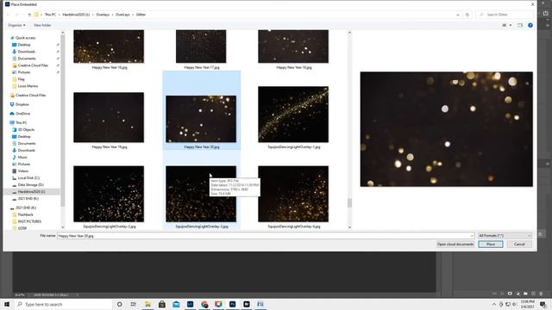The height and width of the screenshot is (310, 552).
Task: Open the PAST PICTURES folder
Action: (29, 221)
